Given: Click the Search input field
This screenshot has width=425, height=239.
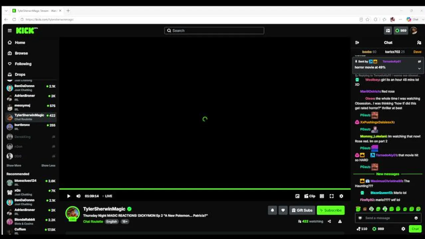Looking at the screenshot, I should tap(214, 31).
